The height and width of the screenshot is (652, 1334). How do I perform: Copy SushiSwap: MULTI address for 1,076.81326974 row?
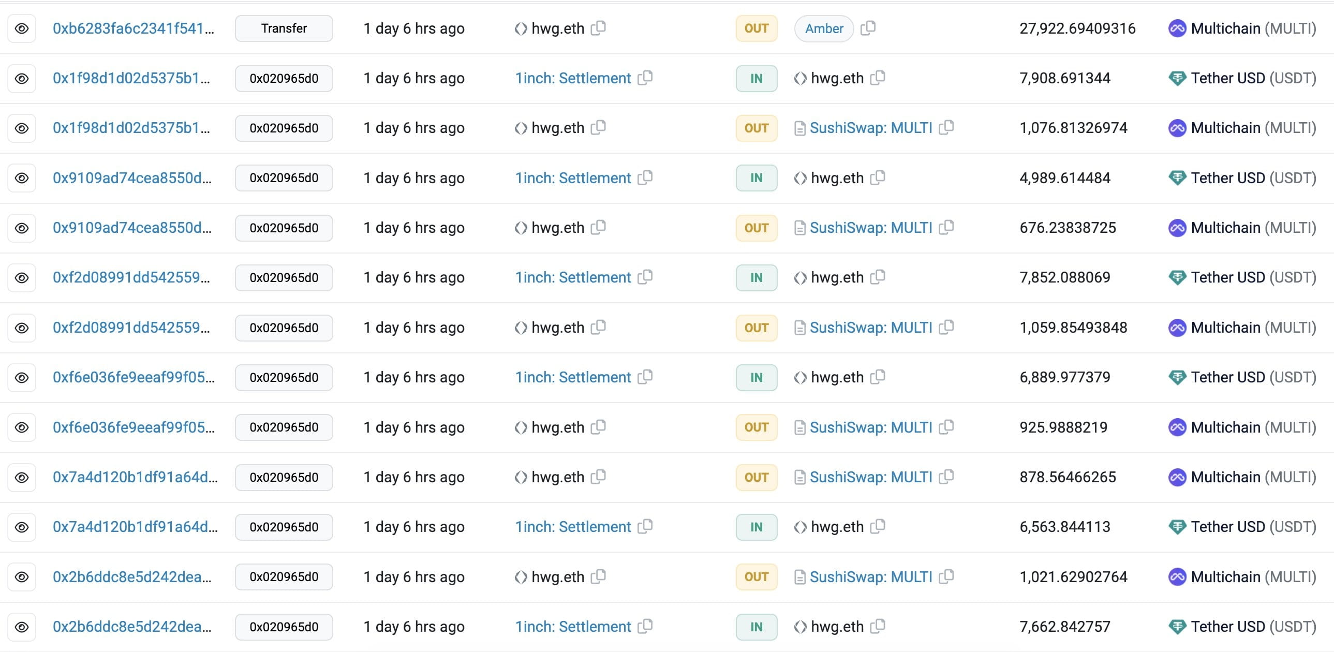click(x=946, y=127)
